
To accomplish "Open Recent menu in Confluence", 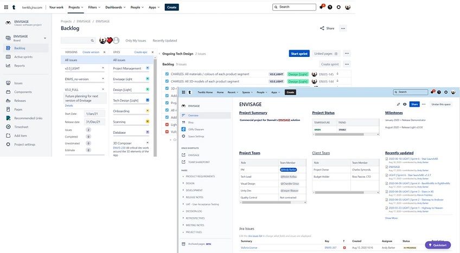I will (x=233, y=92).
